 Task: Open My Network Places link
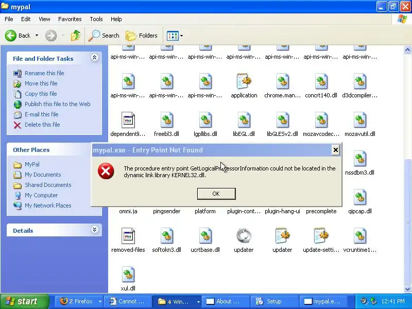[48, 205]
